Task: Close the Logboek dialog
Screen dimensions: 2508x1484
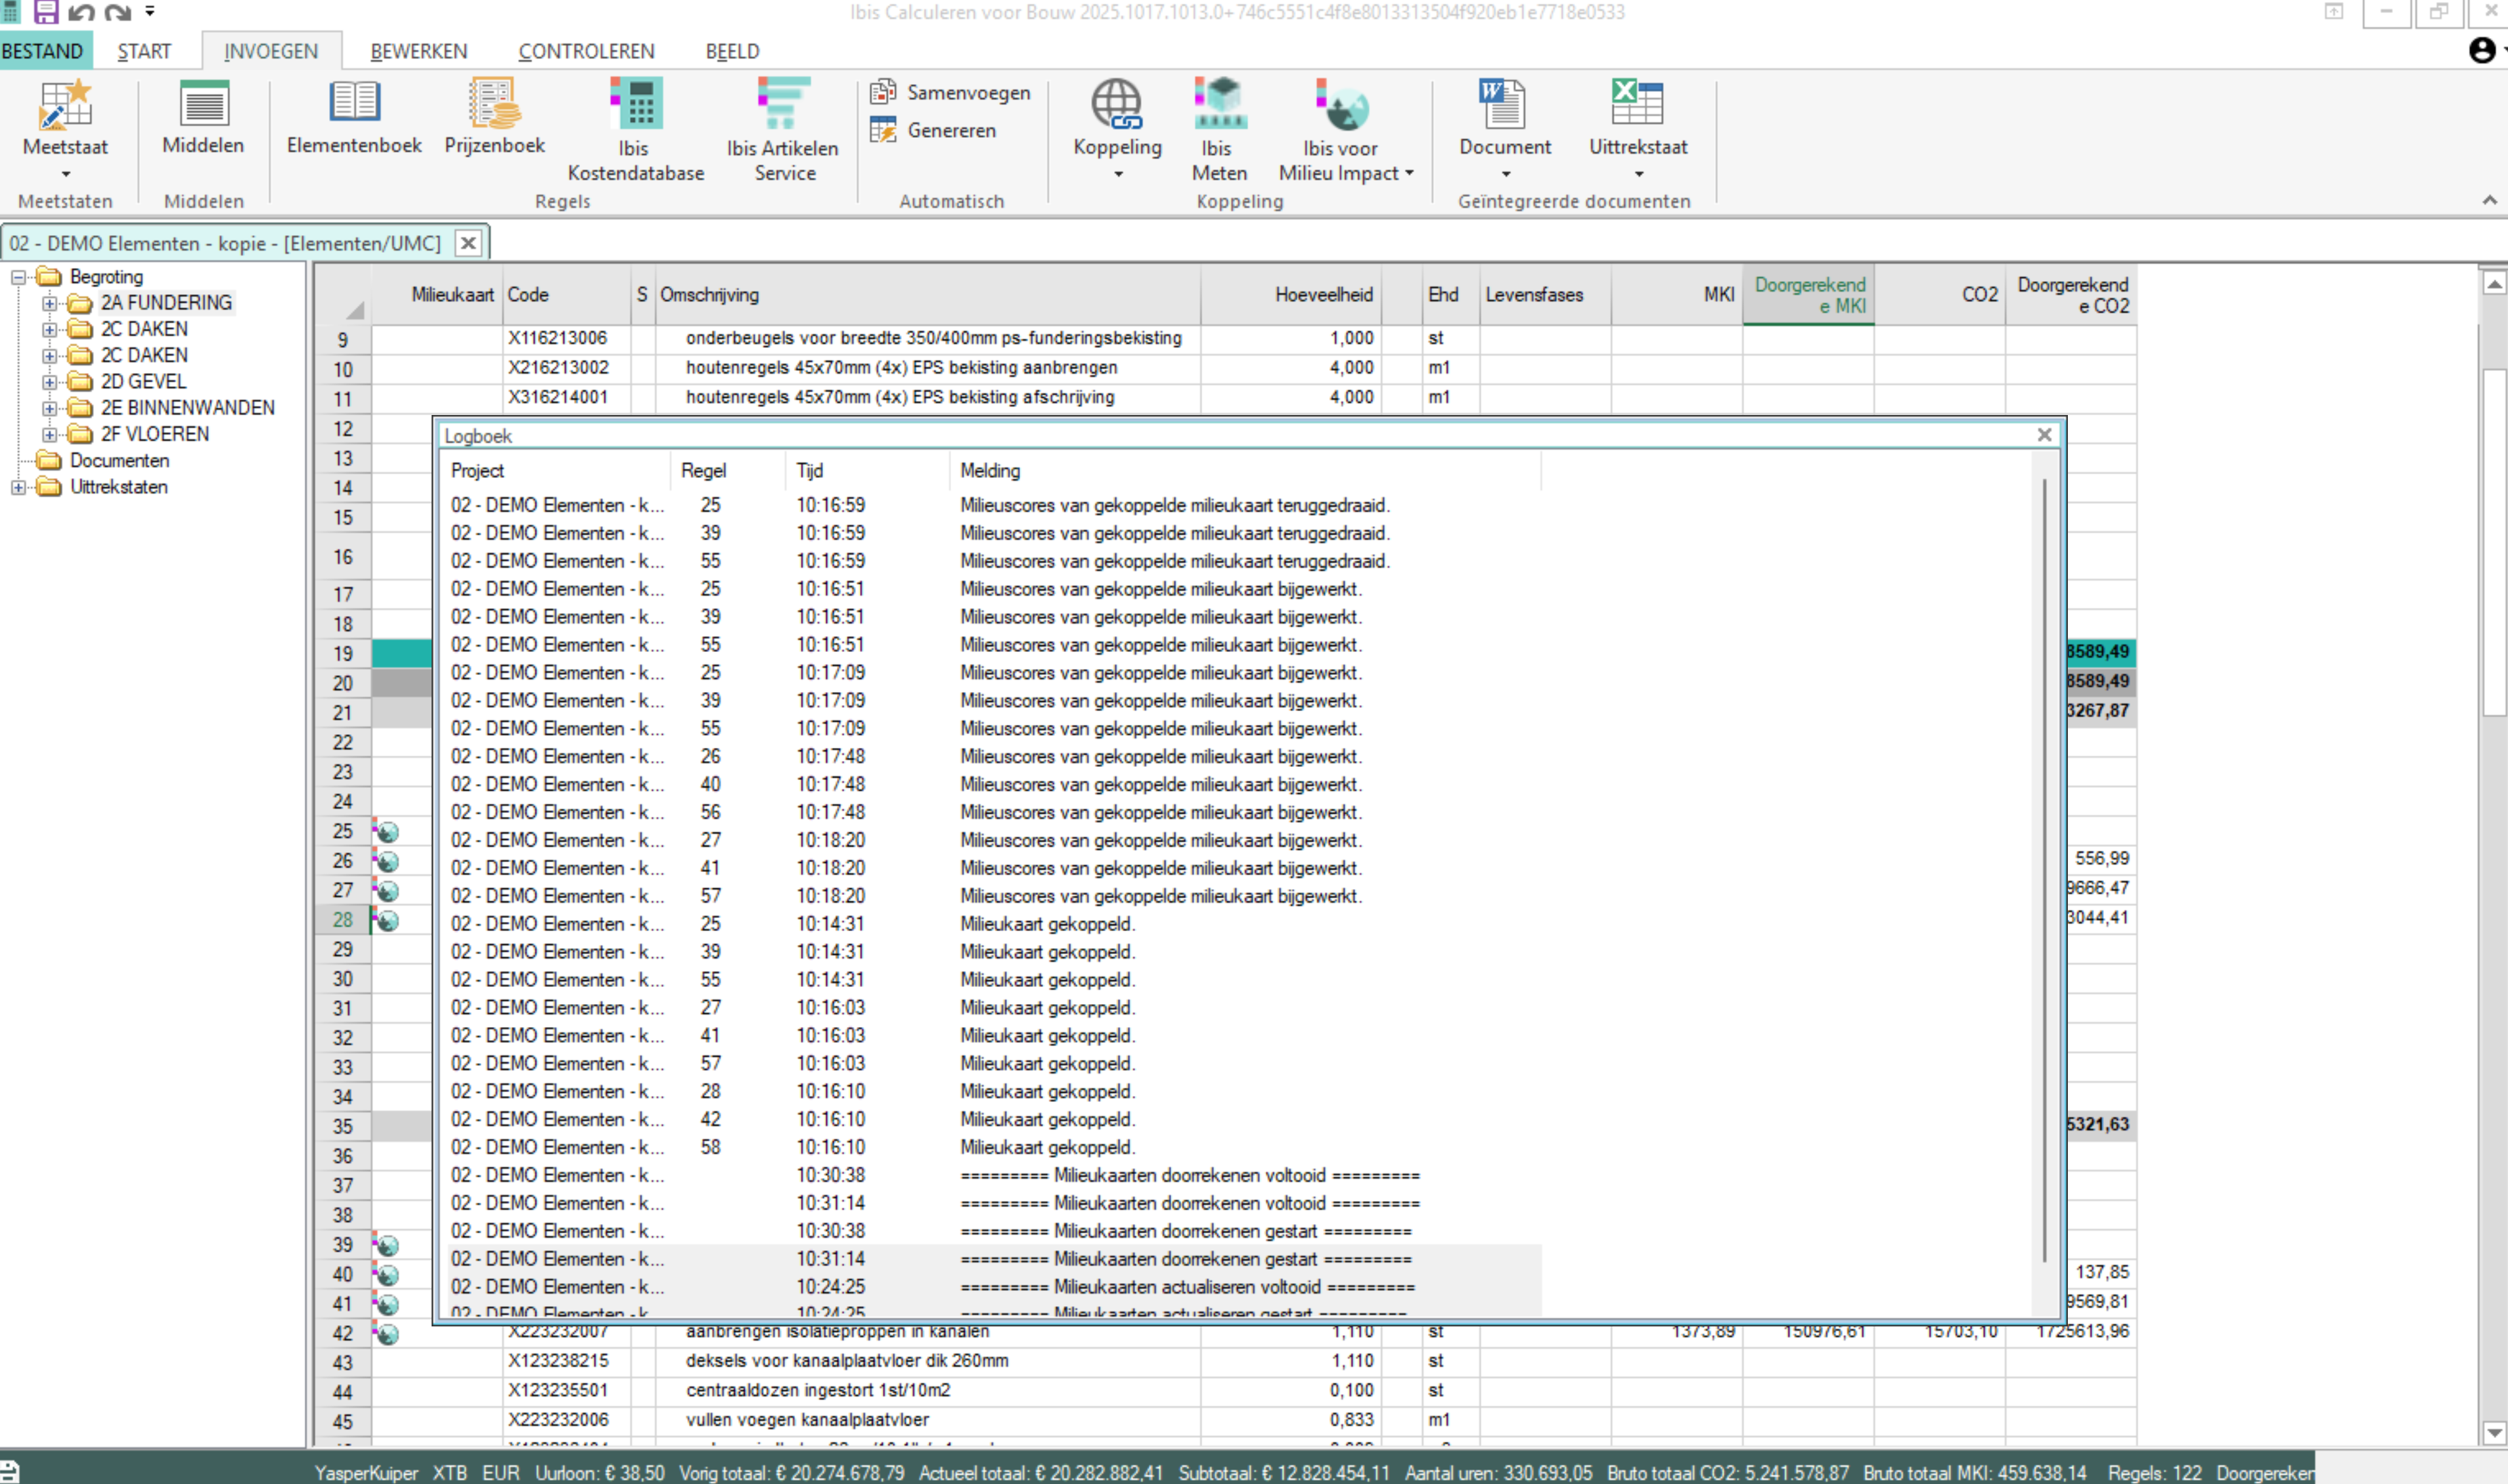Action: [2044, 434]
